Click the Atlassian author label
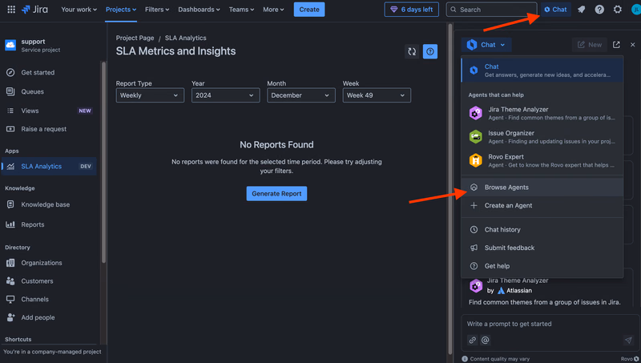The width and height of the screenshot is (641, 363). (x=514, y=291)
